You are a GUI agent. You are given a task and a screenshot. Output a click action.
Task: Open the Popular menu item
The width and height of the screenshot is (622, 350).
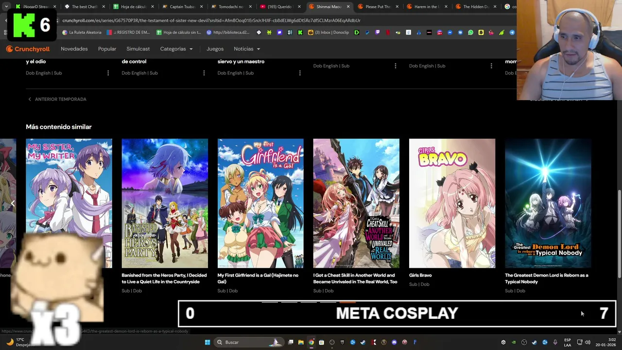pyautogui.click(x=107, y=49)
